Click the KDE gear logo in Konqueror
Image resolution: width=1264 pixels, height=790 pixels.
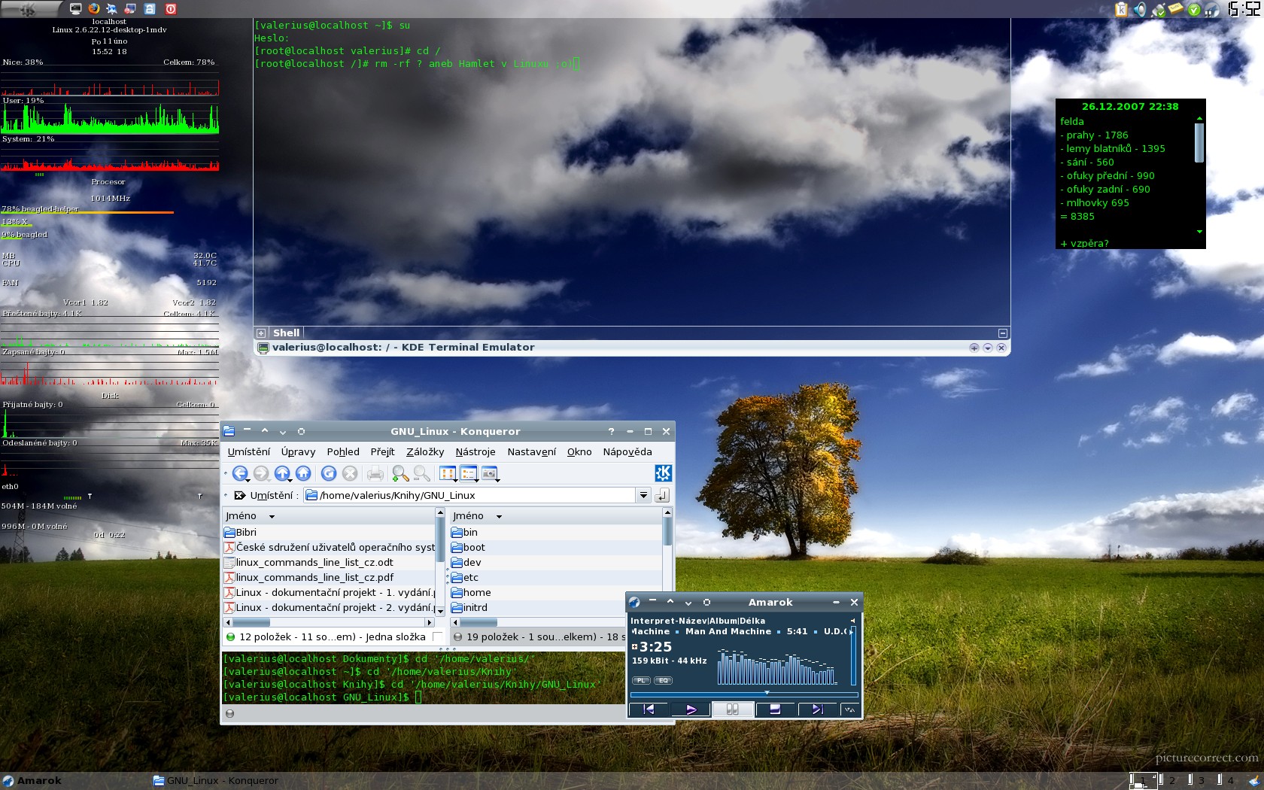[663, 472]
